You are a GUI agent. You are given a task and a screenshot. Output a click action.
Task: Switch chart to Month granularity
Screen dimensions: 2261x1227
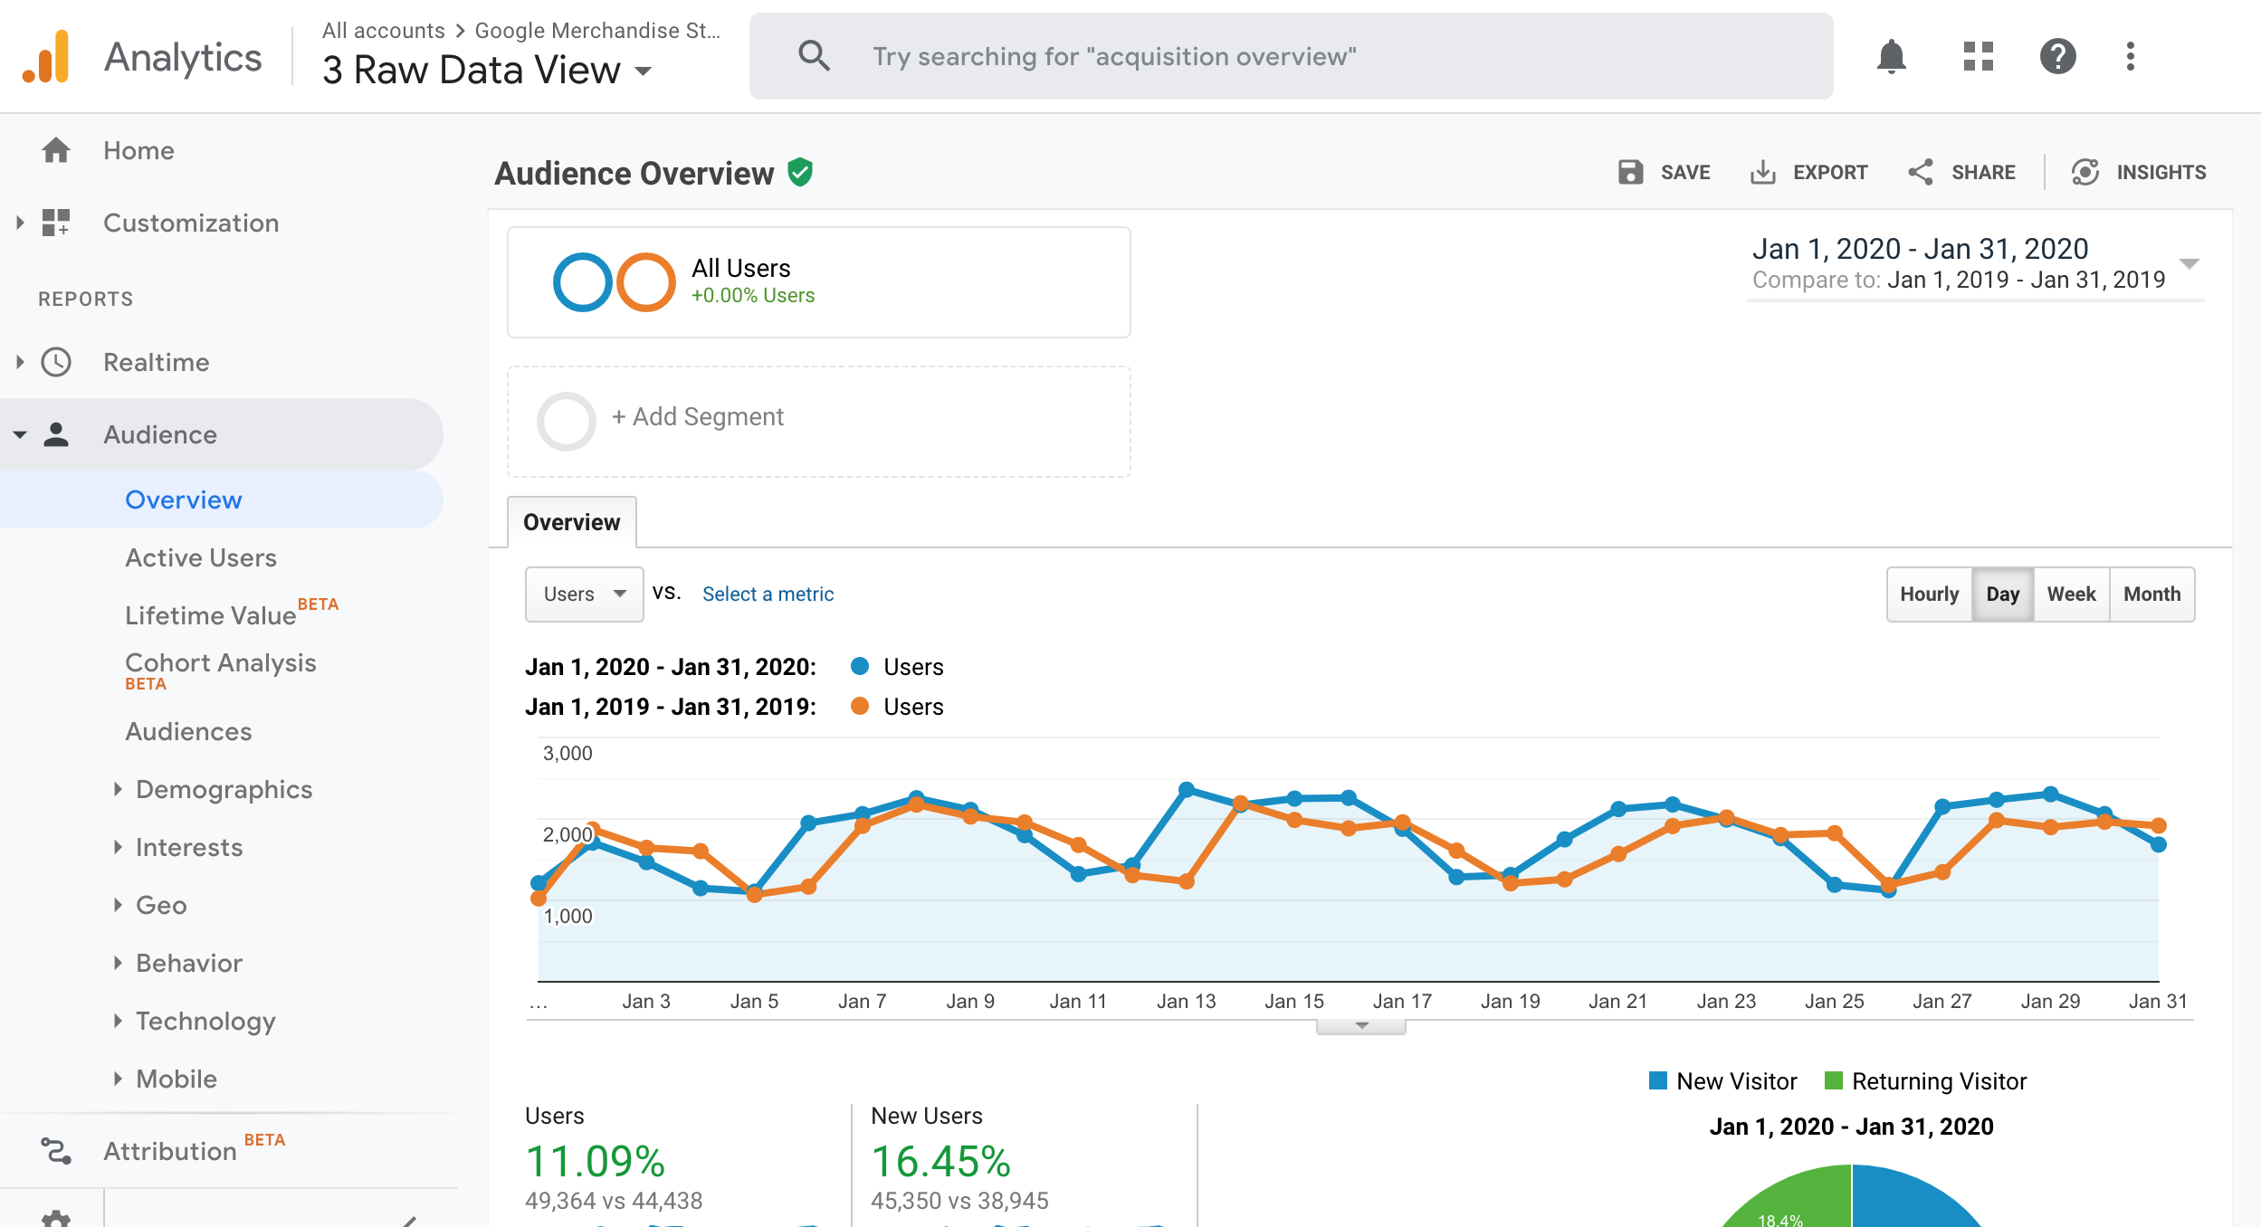click(2151, 594)
